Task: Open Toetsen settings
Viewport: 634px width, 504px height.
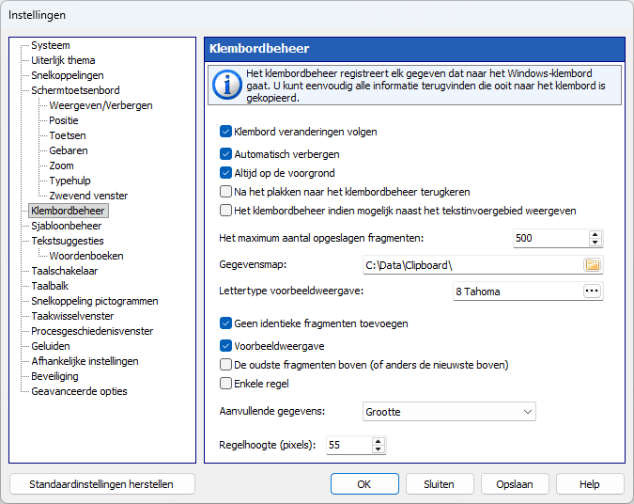Action: (68, 135)
